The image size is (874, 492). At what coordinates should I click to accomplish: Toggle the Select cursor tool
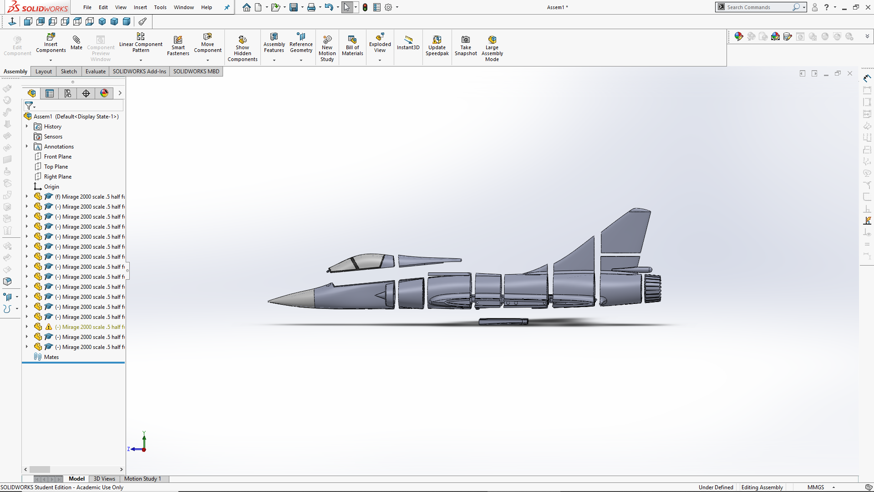(347, 7)
